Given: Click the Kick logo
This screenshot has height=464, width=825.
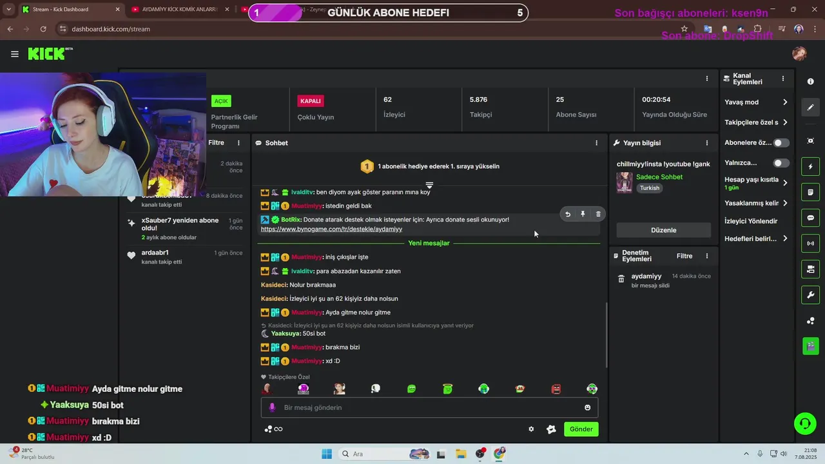Looking at the screenshot, I should pyautogui.click(x=50, y=54).
